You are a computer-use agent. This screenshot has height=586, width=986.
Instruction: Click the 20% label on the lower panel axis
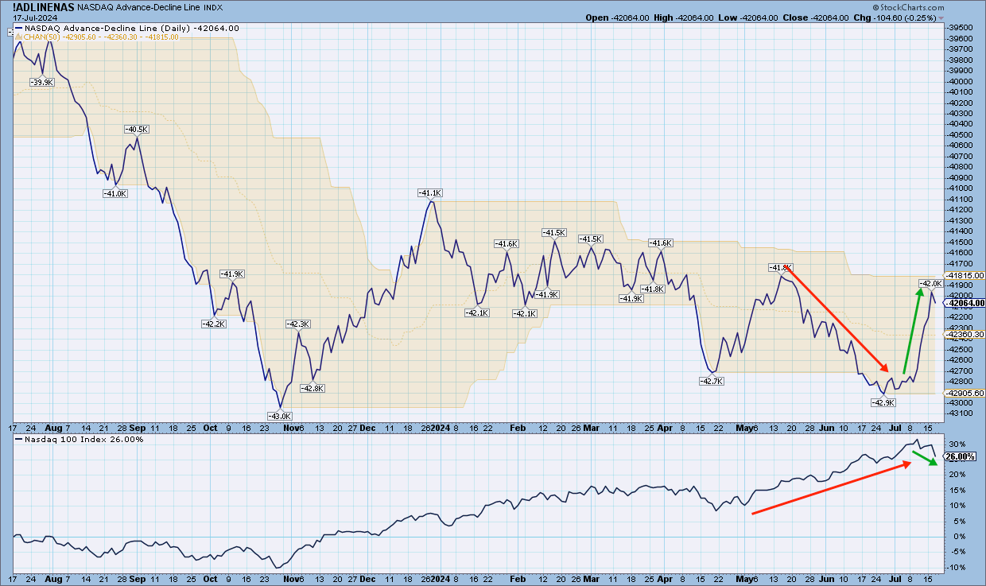point(957,475)
